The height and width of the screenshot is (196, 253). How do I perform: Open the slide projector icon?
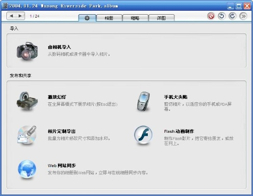click(27, 101)
